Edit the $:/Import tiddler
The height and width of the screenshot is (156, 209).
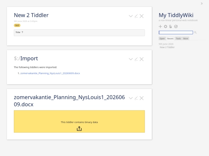[x=136, y=59]
